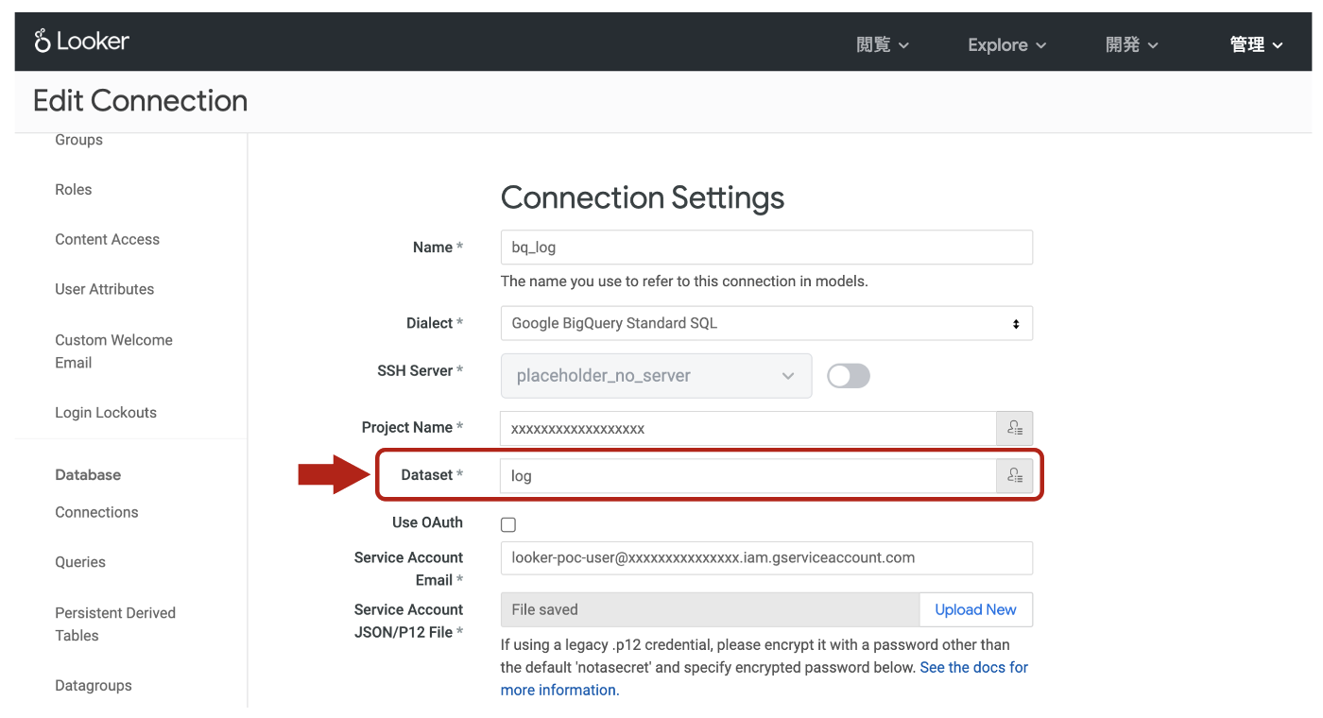The width and height of the screenshot is (1323, 718).
Task: Open the Dialect dropdown
Action: pyautogui.click(x=766, y=323)
